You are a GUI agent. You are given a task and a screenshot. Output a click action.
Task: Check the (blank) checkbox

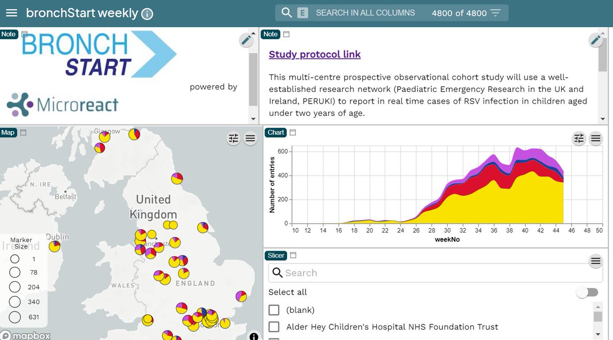tap(274, 310)
